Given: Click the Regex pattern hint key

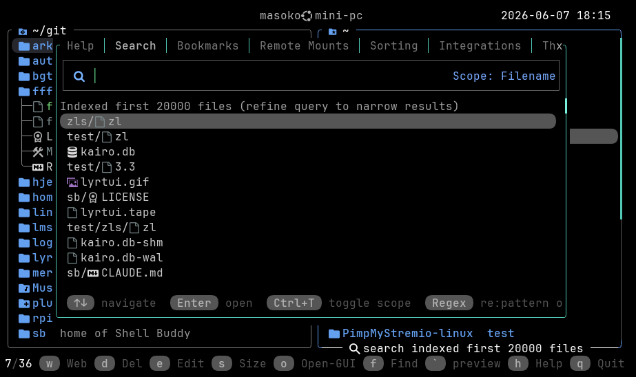Looking at the screenshot, I should click(449, 303).
